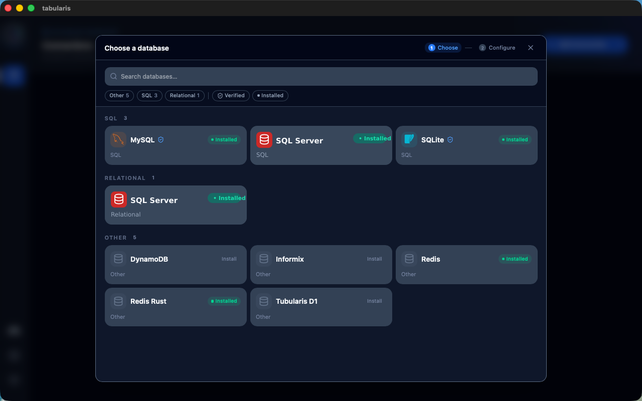
Task: Install the DynamoDB driver
Action: (x=229, y=259)
